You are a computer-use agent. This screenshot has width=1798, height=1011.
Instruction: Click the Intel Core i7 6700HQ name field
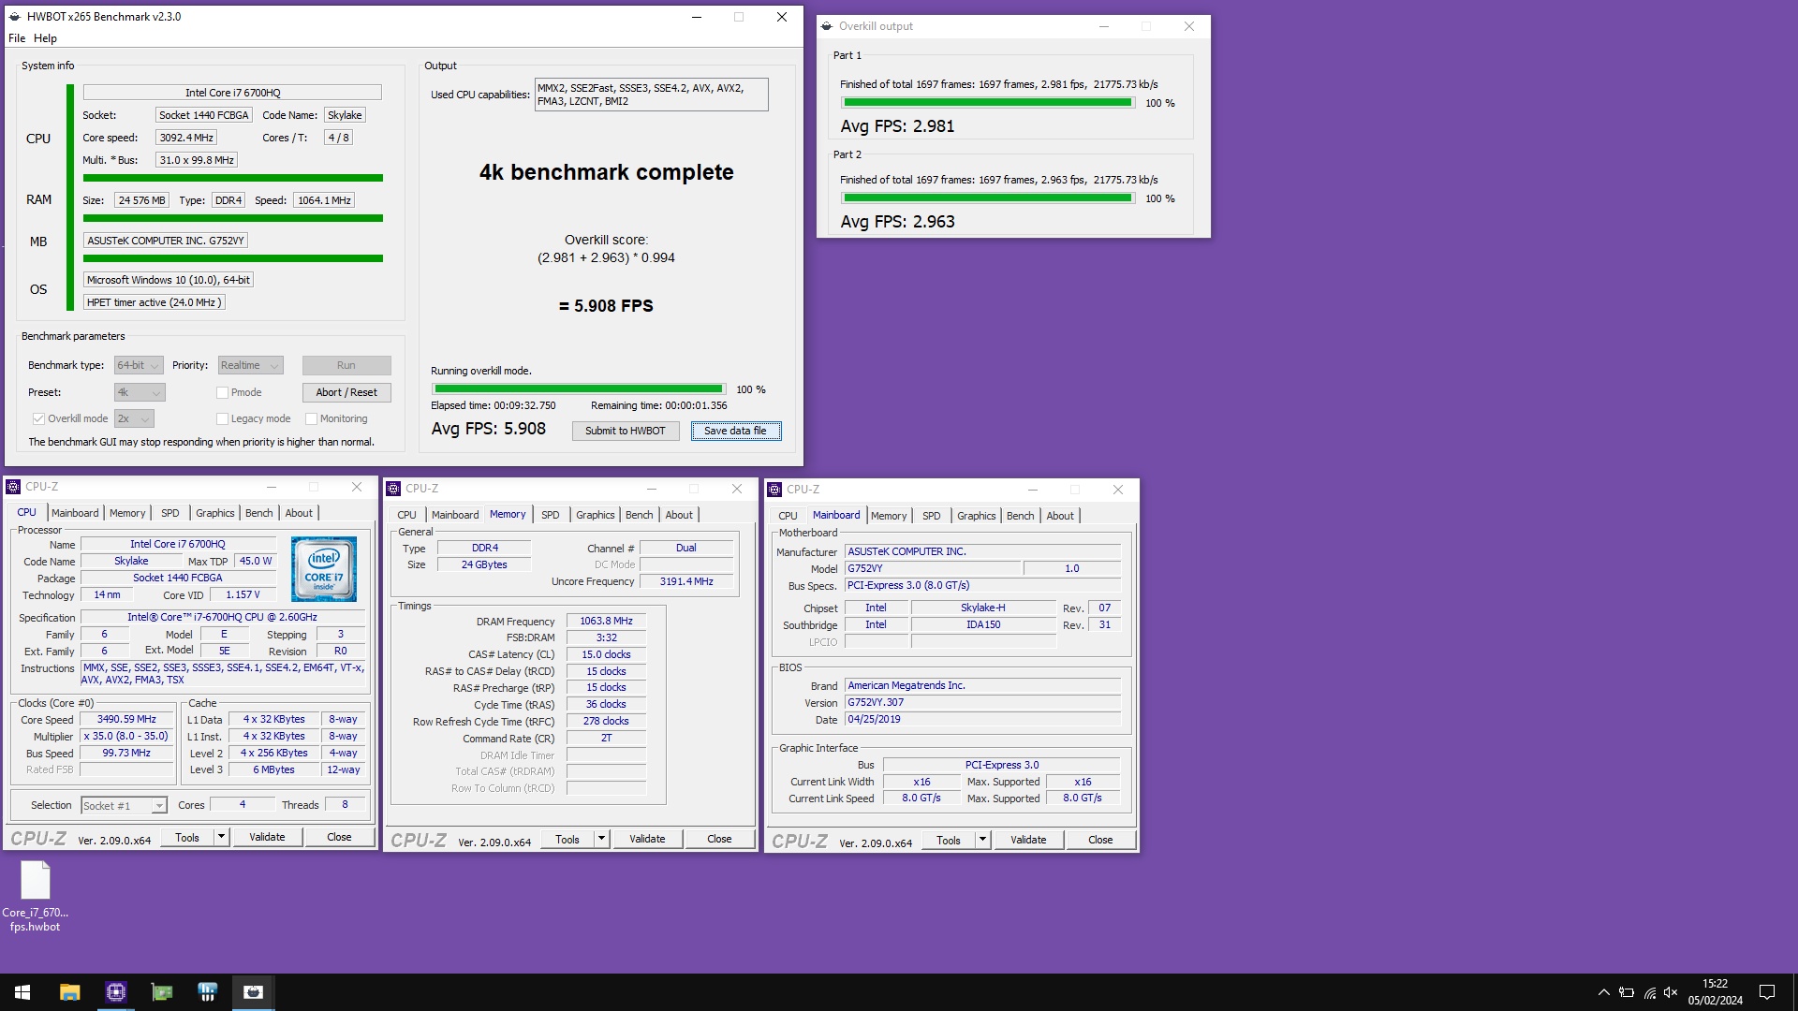[x=232, y=93]
